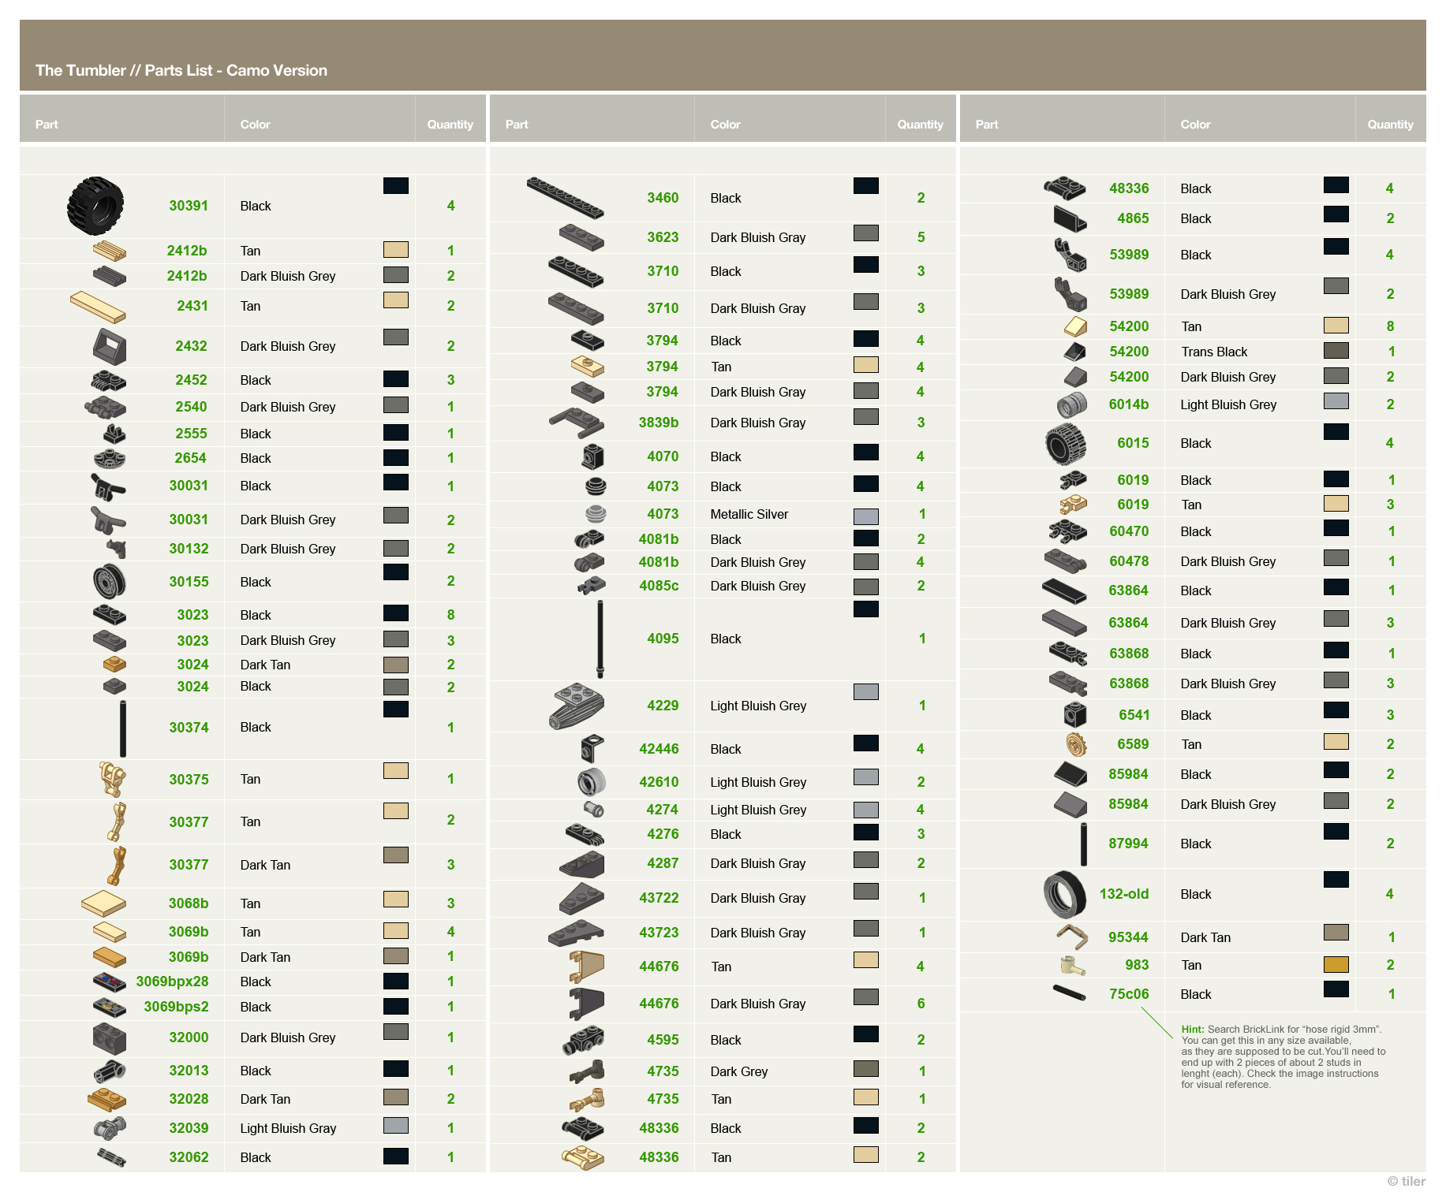Click part number "60470"
Viewport: 1446px width, 1192px height.
tap(1129, 531)
